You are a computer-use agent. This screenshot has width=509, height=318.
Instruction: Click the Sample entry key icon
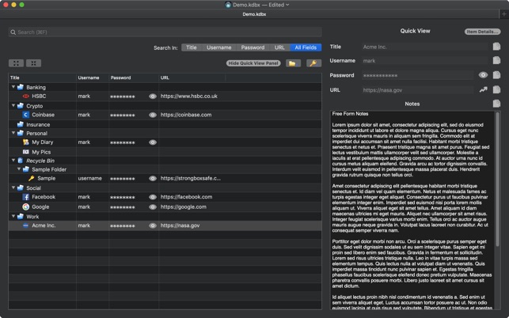click(31, 178)
